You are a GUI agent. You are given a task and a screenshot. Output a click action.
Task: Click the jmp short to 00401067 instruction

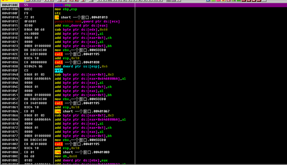coord(82,111)
